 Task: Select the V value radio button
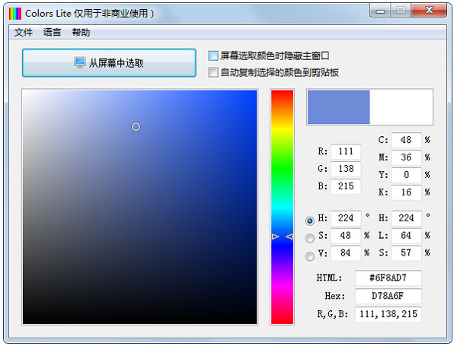(x=310, y=256)
